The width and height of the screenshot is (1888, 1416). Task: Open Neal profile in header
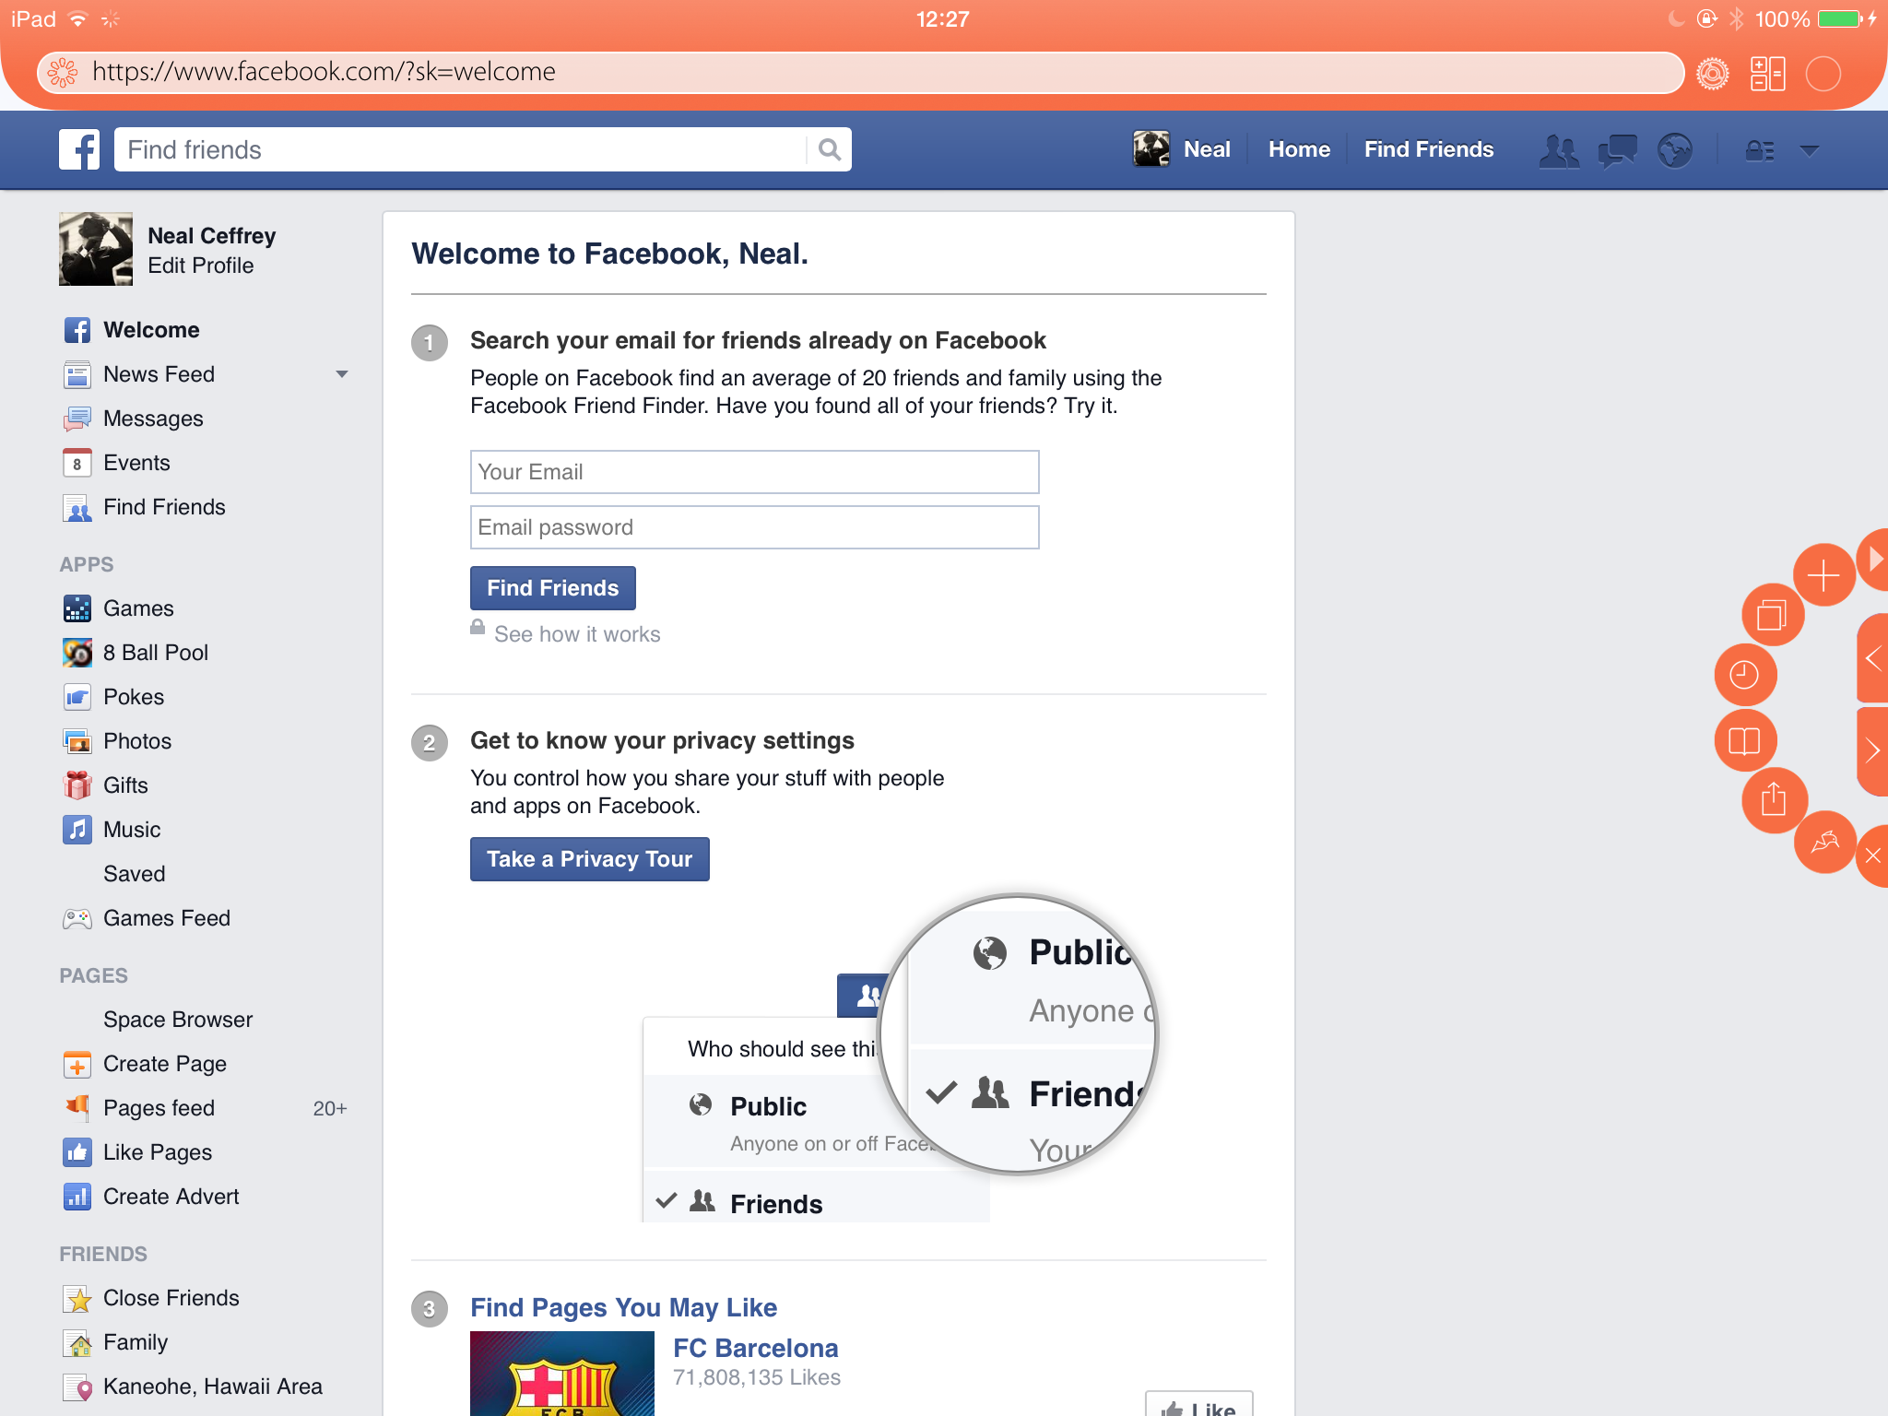click(x=1182, y=149)
